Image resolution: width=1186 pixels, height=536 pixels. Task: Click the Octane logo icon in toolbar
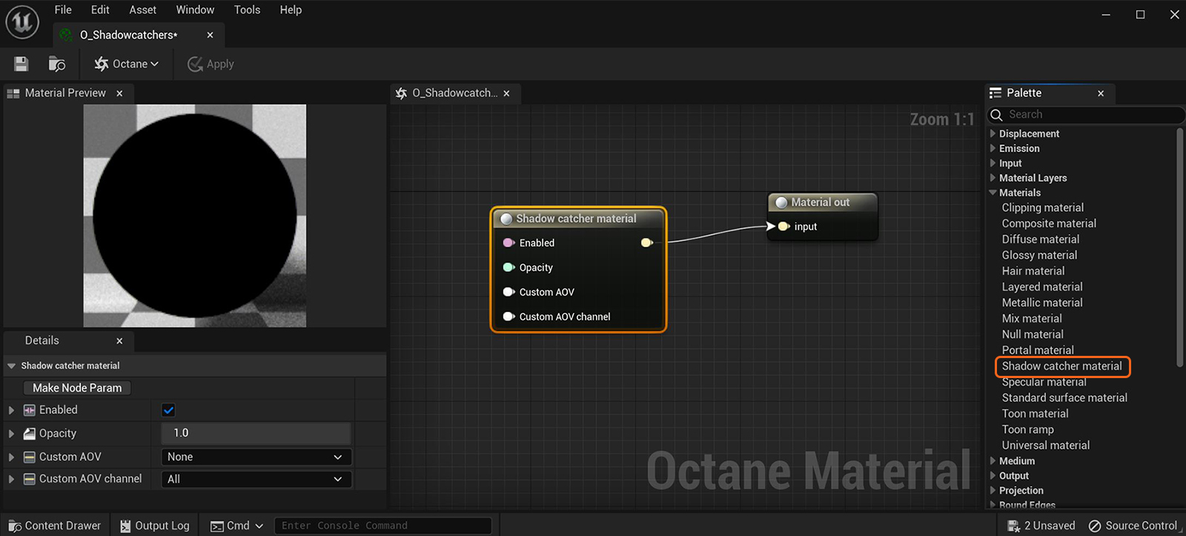click(x=102, y=64)
